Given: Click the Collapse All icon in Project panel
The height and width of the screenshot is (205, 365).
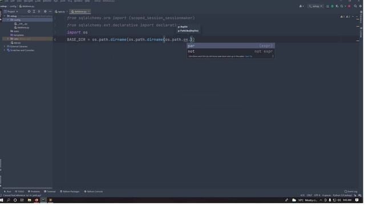Looking at the screenshot, I should coord(39,11).
